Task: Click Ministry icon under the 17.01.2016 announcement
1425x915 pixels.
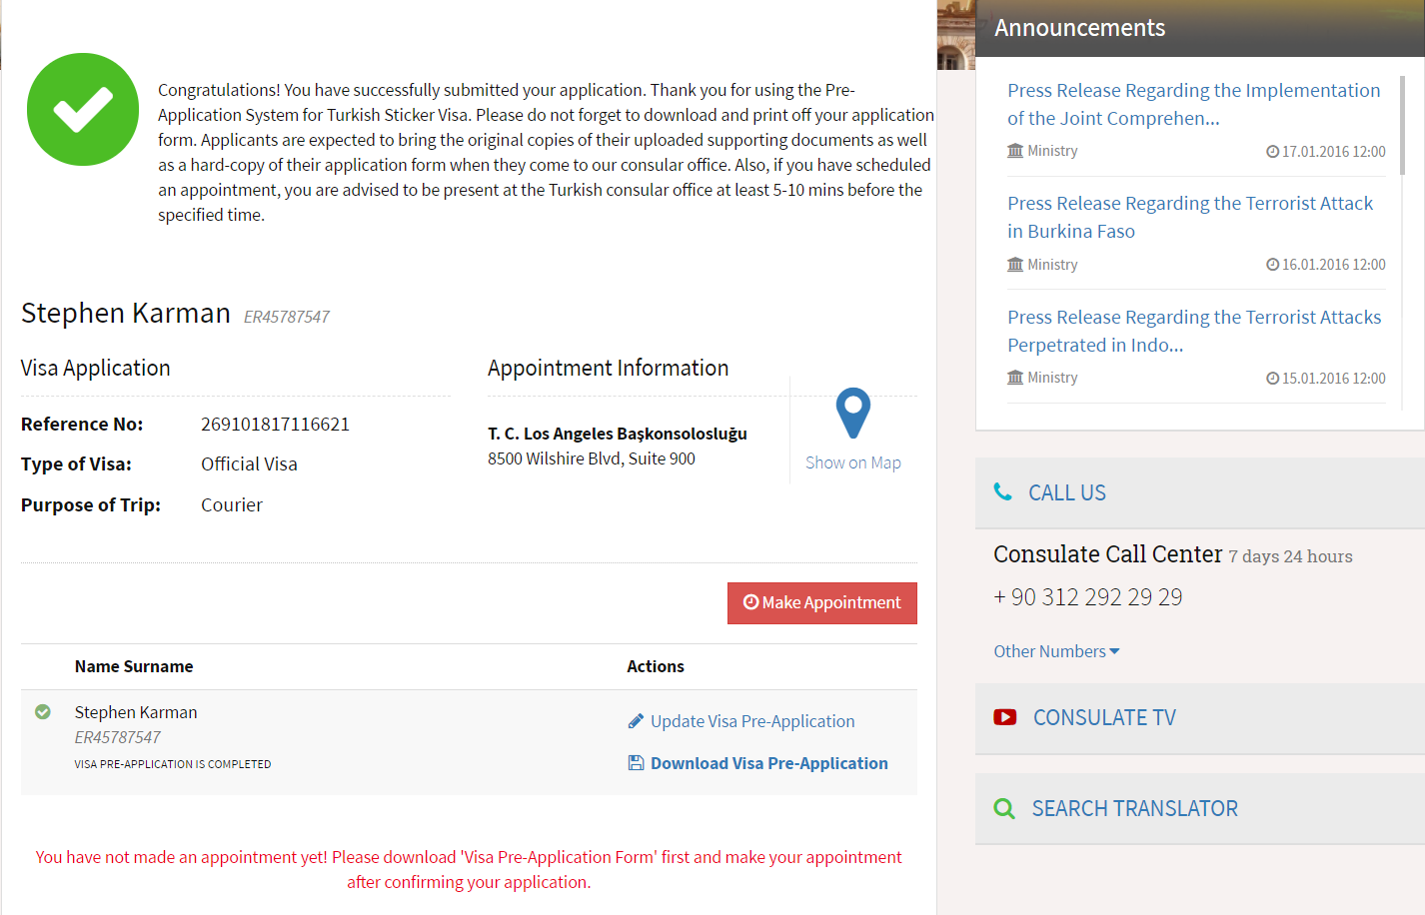Action: (1015, 151)
